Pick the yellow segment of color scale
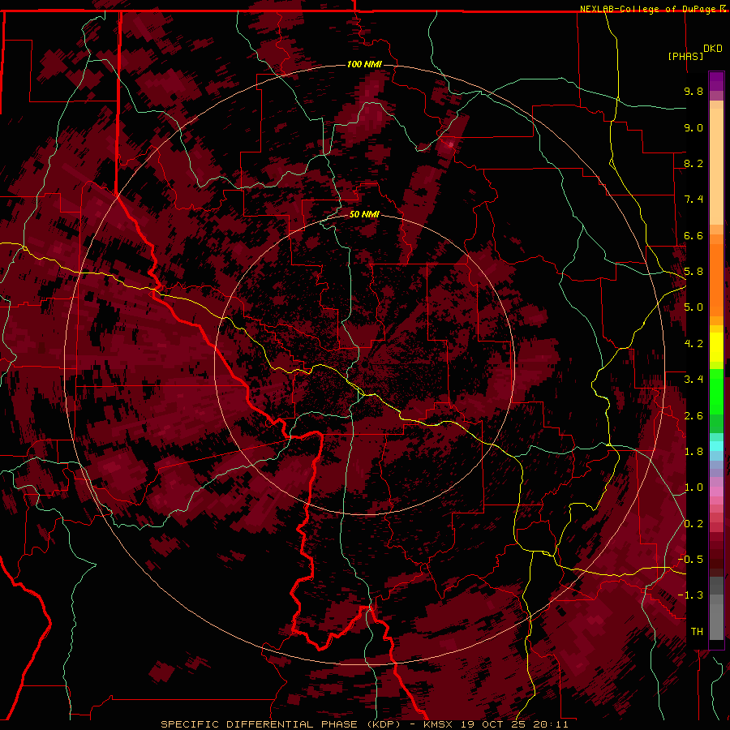 (716, 347)
